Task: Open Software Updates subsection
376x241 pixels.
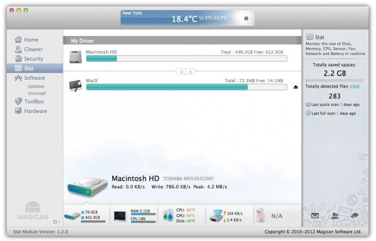Action: [x=36, y=86]
